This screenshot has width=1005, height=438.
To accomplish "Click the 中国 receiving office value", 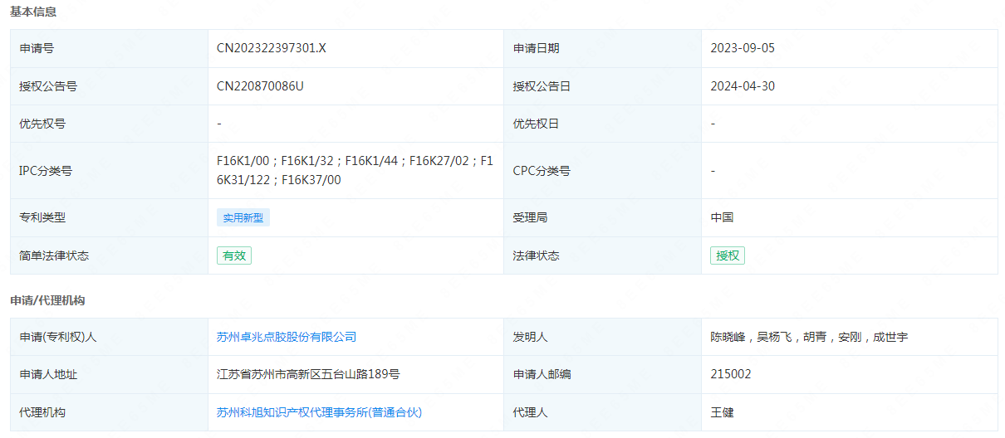I will pos(722,217).
